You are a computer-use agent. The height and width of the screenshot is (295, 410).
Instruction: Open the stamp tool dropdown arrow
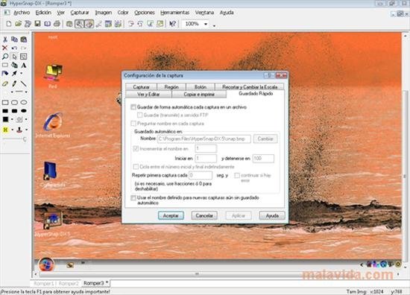pyautogui.click(x=26, y=130)
